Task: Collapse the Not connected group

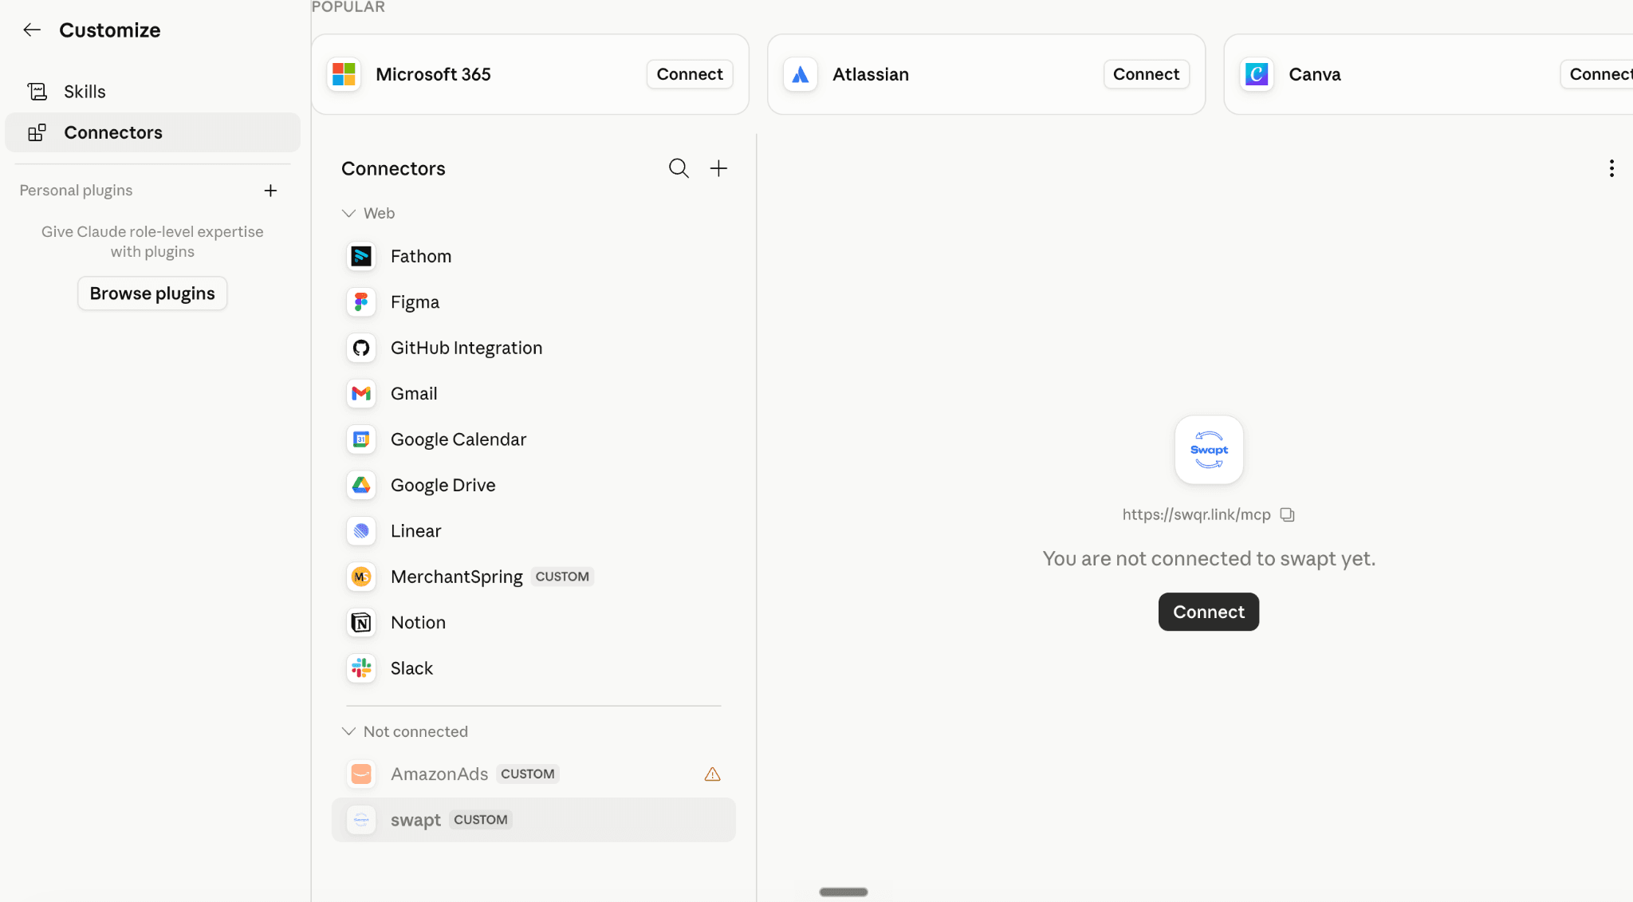Action: (x=348, y=731)
